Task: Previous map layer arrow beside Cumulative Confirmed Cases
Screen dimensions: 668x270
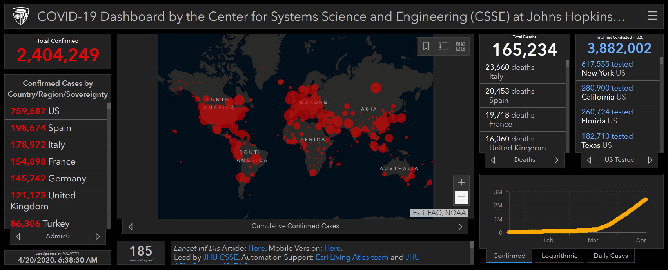Action: (x=131, y=227)
